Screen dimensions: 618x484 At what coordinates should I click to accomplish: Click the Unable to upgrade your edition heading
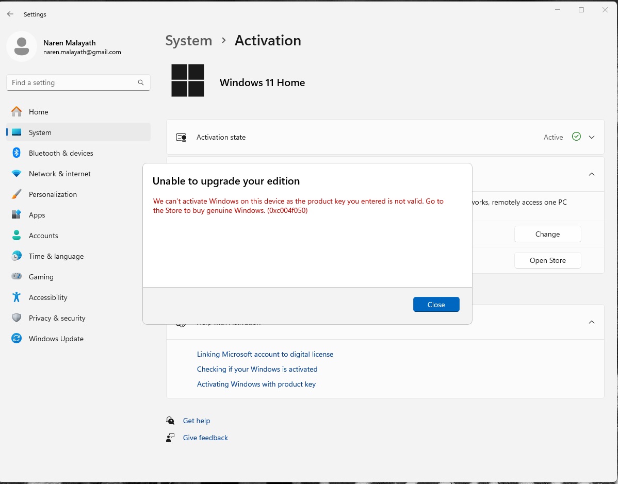pos(226,181)
